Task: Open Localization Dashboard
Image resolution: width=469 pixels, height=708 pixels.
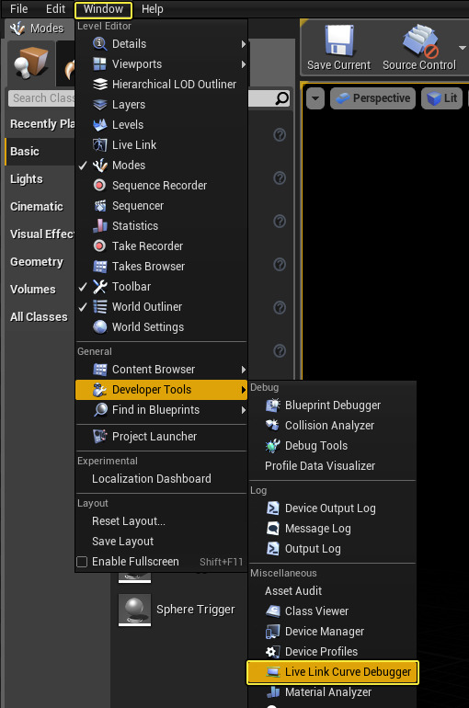Action: click(151, 479)
